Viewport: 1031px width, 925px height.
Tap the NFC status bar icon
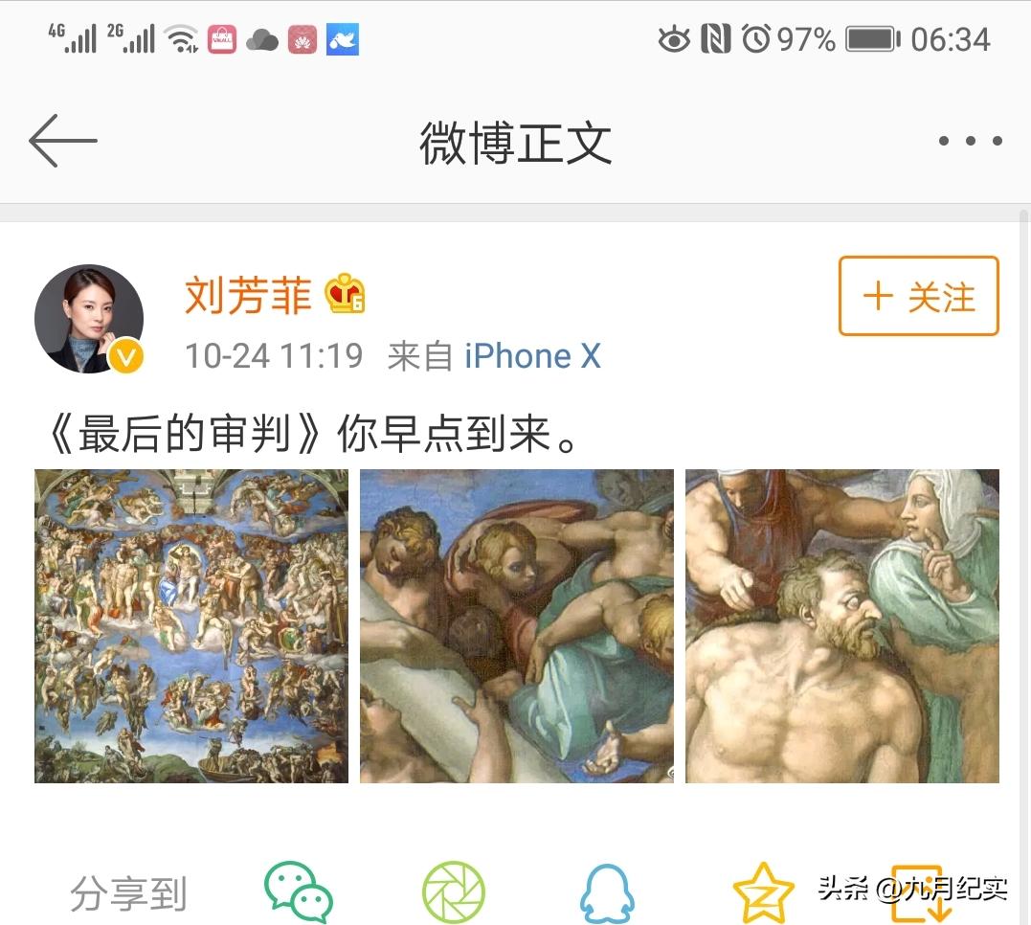pos(715,39)
